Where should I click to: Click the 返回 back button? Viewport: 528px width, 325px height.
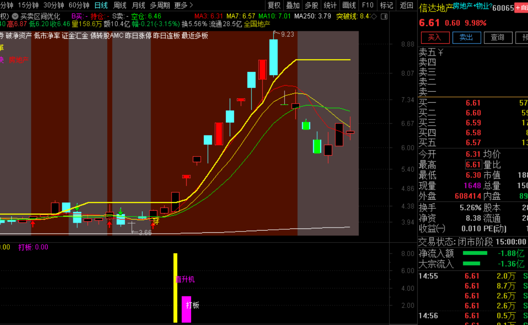(406, 5)
